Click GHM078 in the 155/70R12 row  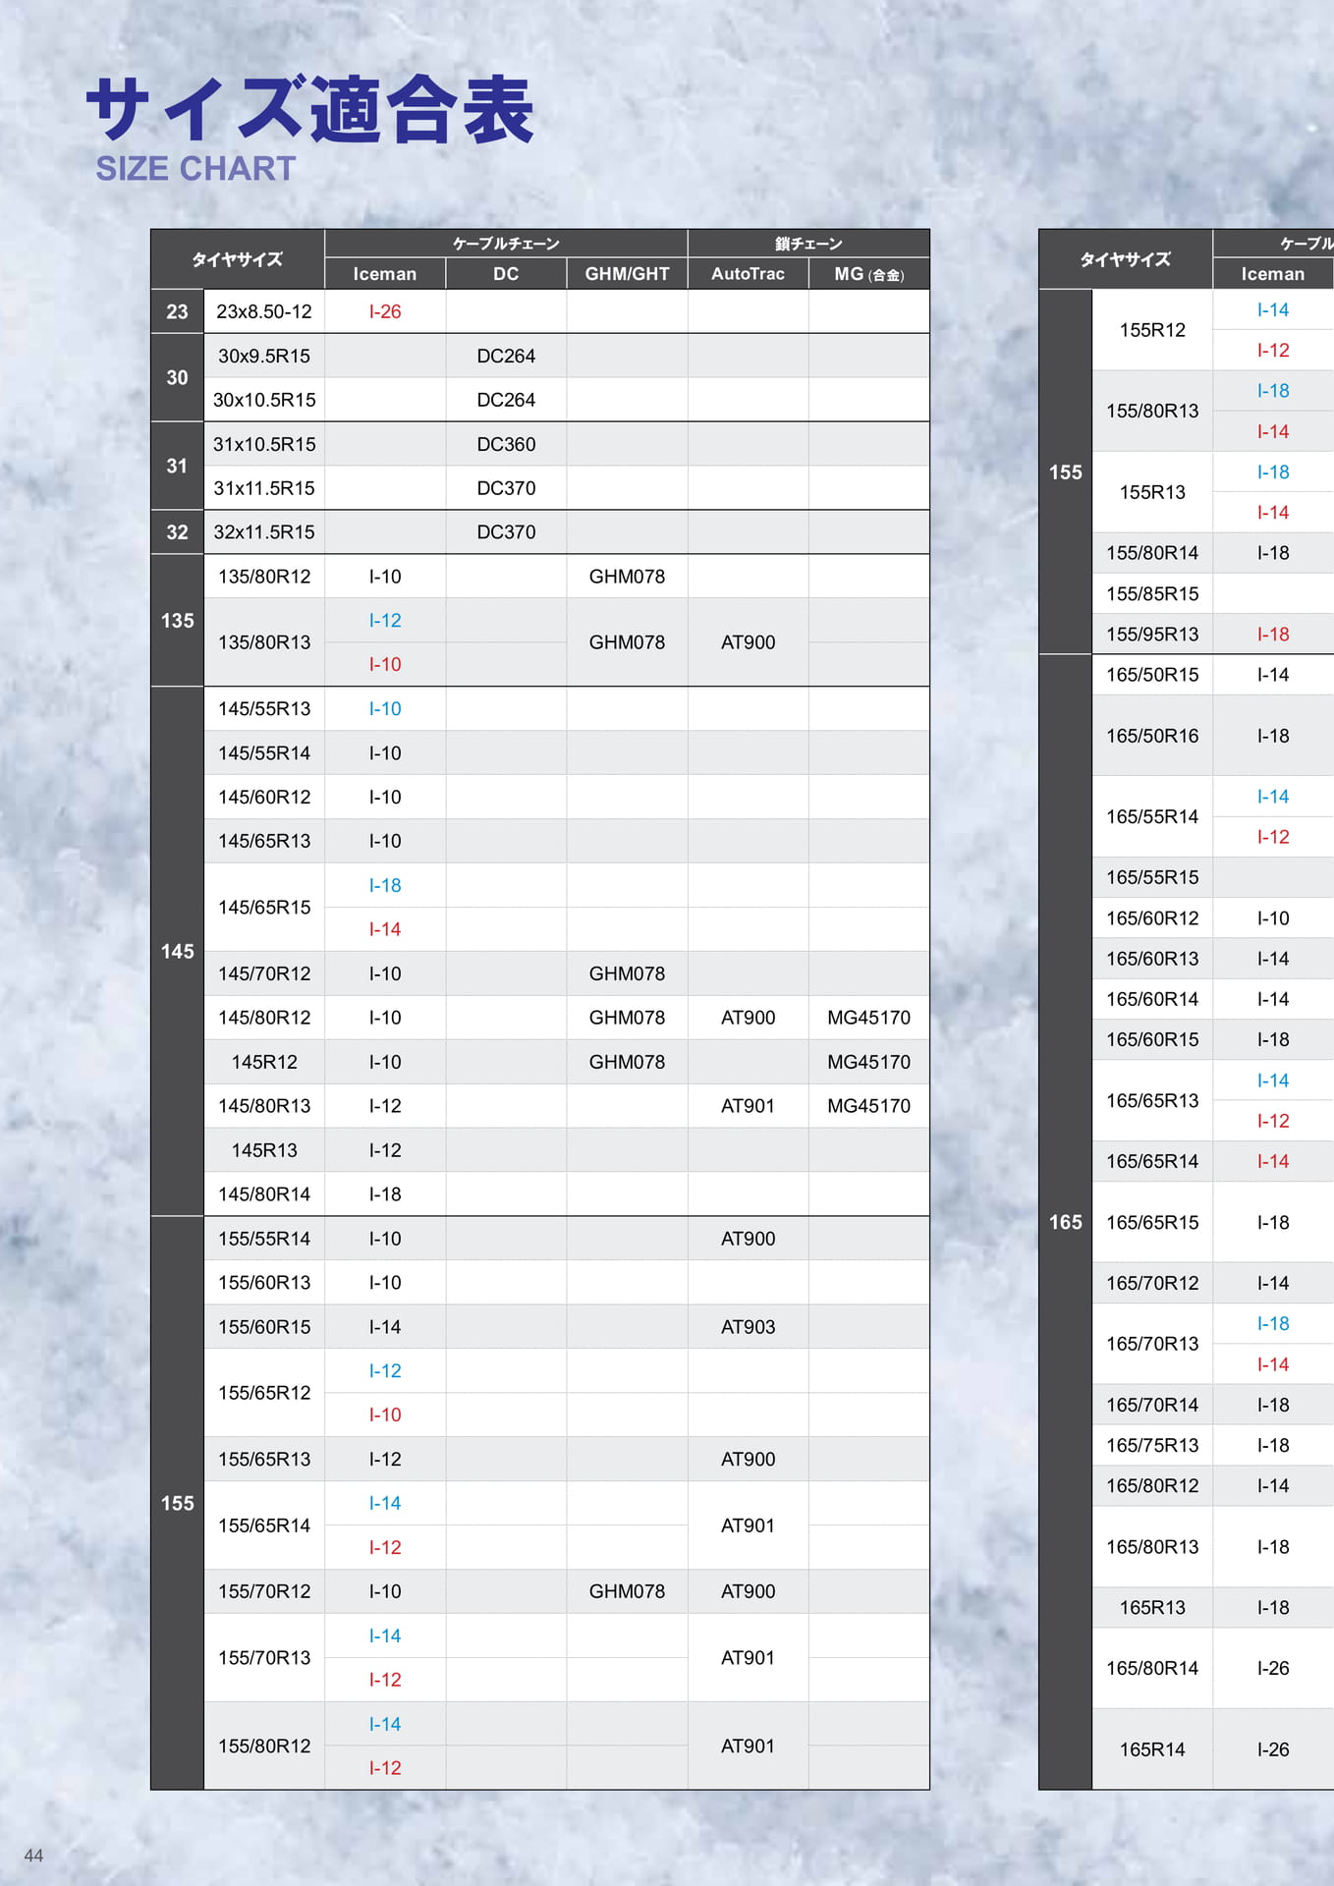(x=627, y=1591)
